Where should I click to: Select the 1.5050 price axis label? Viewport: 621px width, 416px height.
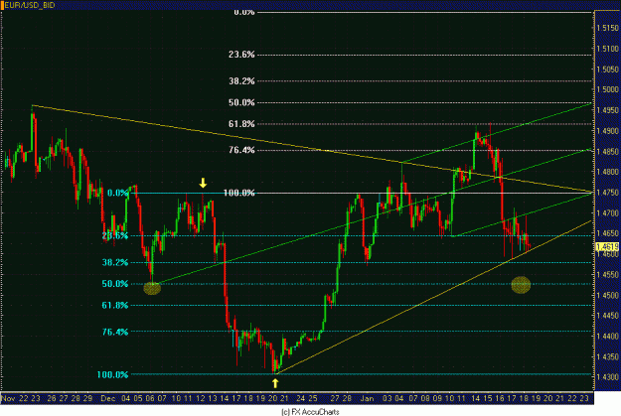pyautogui.click(x=607, y=69)
